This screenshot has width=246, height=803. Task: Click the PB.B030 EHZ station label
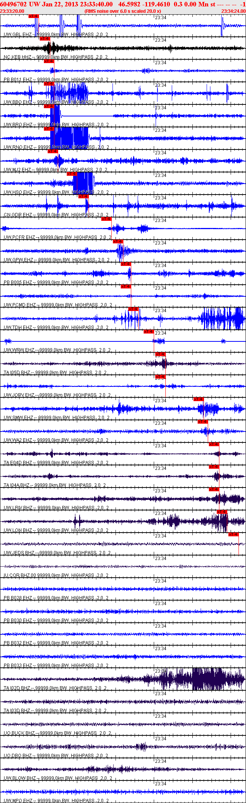[x=56, y=620]
